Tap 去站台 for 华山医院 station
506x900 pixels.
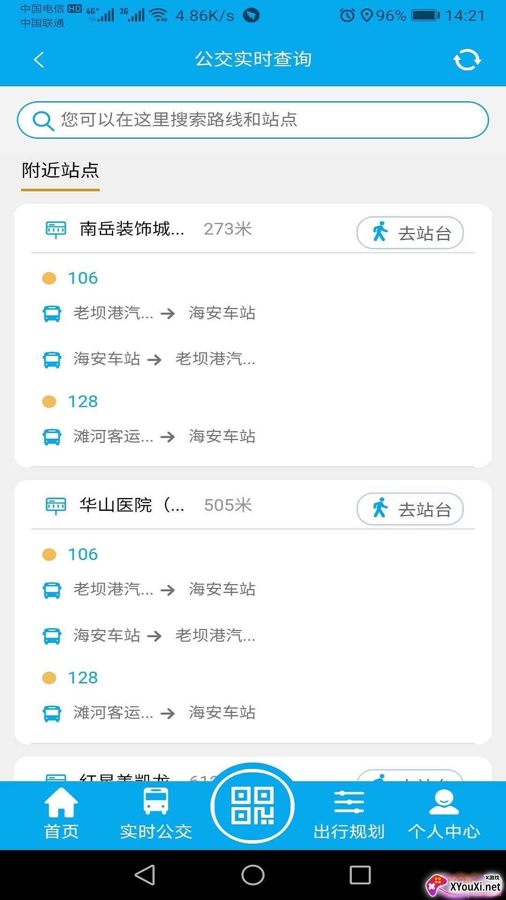[x=410, y=509]
